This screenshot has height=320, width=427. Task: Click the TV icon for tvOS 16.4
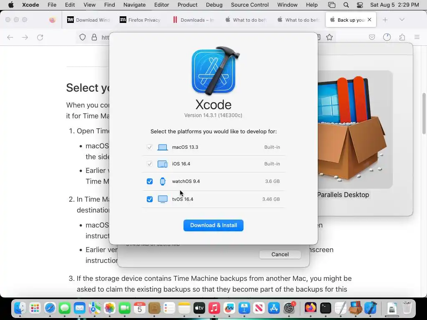[x=163, y=199]
